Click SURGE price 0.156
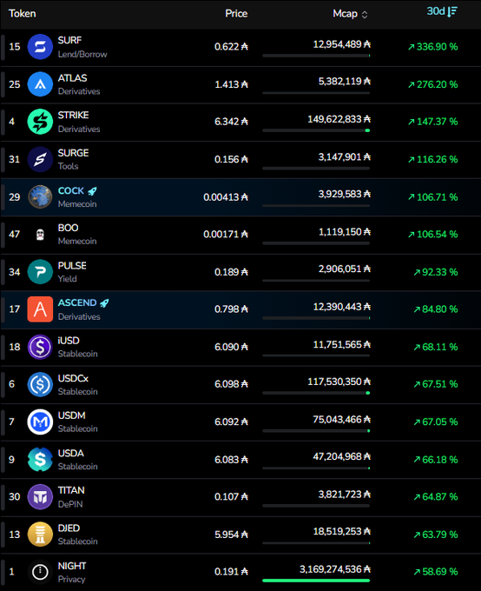Image resolution: width=481 pixels, height=591 pixels. pyautogui.click(x=231, y=159)
